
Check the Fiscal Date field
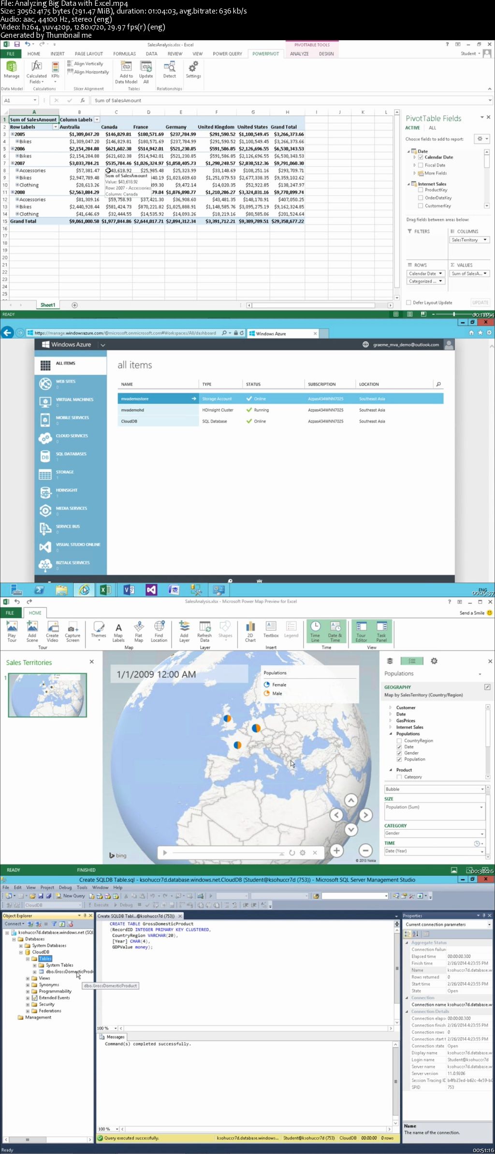coord(421,165)
